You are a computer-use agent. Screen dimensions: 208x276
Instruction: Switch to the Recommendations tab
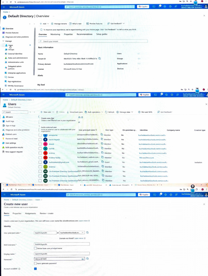[x=84, y=34]
